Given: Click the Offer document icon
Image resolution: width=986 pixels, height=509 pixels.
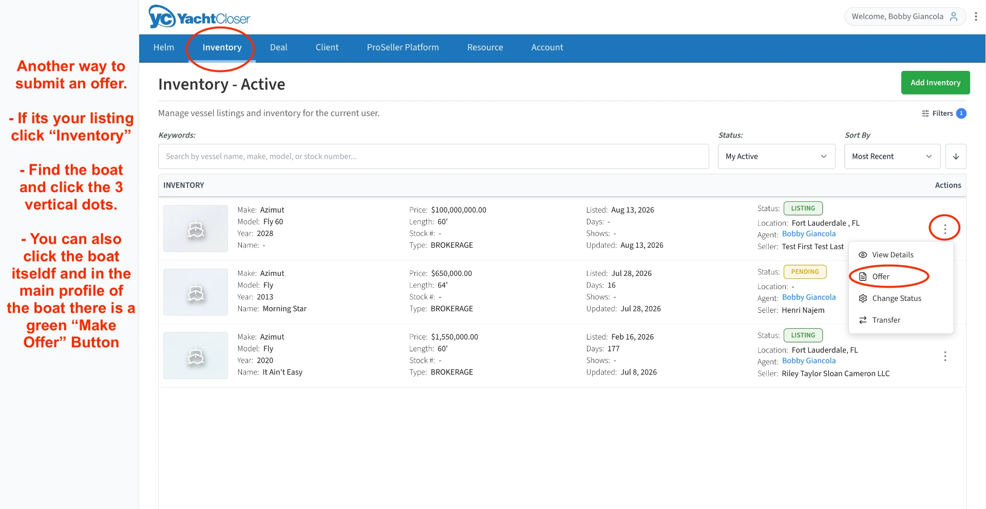Looking at the screenshot, I should pos(863,276).
